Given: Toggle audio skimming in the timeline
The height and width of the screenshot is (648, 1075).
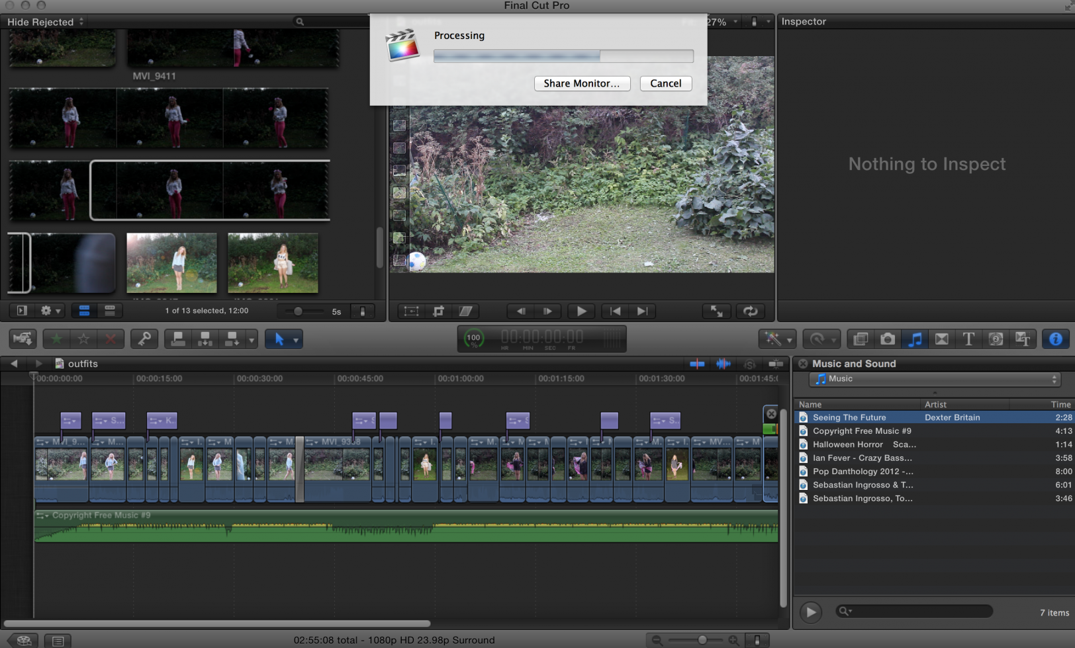Looking at the screenshot, I should [723, 364].
